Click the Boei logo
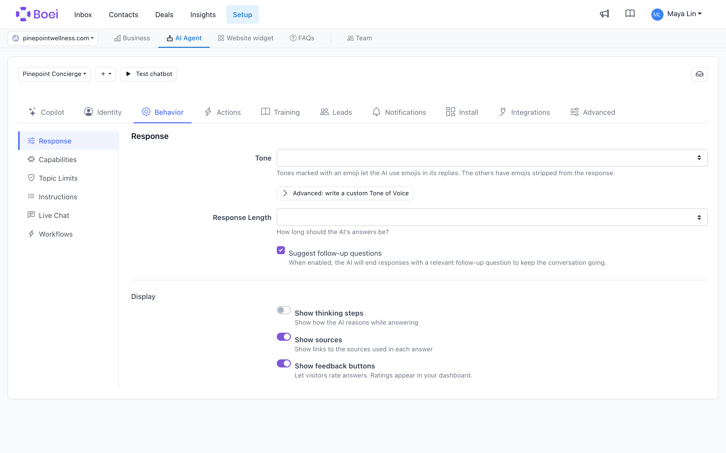726x453 pixels. (37, 14)
